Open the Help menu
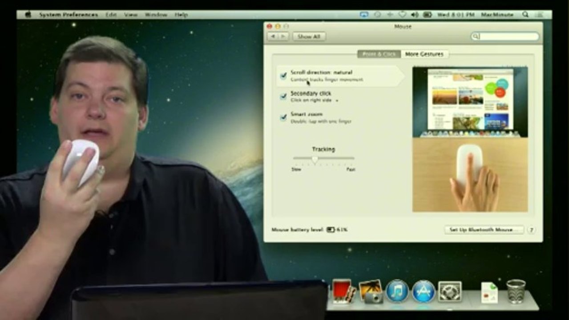 point(181,15)
